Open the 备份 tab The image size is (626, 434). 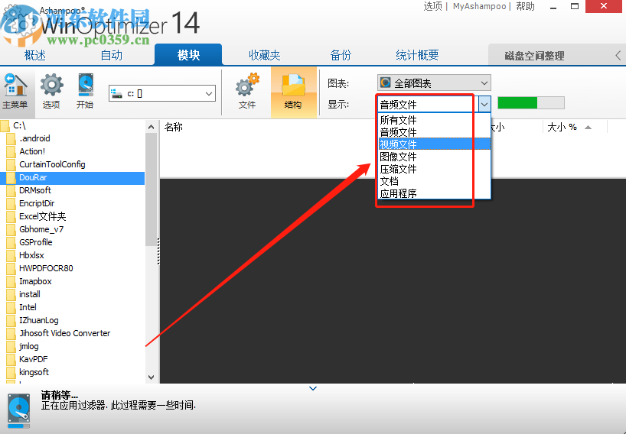[341, 55]
